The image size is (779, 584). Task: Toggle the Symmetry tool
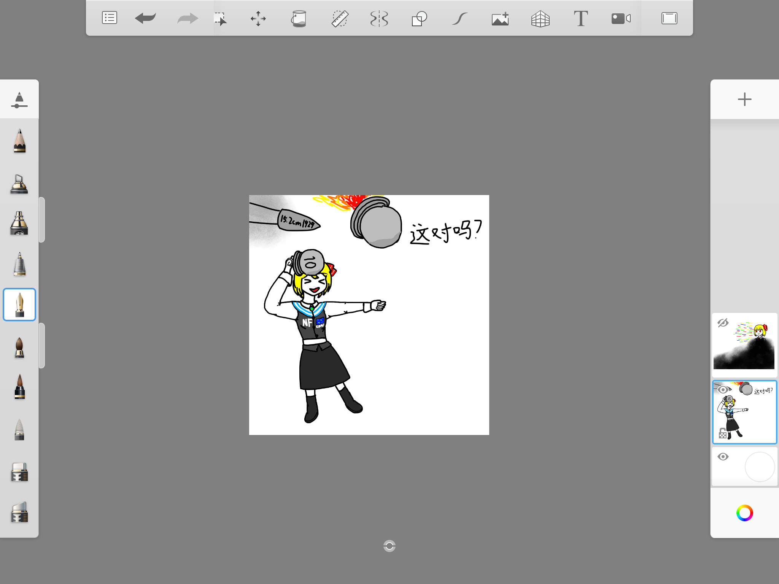click(379, 19)
